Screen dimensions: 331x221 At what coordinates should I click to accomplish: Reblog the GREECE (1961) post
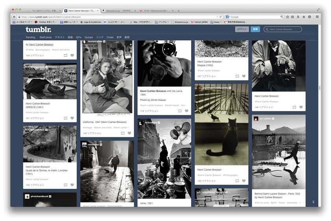pyautogui.click(x=66, y=118)
